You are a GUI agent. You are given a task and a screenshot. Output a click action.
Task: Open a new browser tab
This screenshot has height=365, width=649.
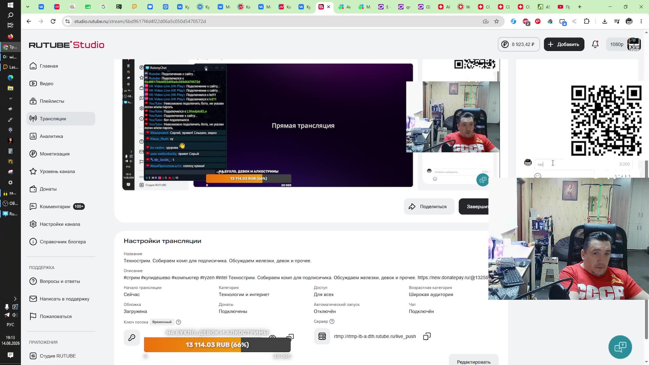tap(580, 7)
